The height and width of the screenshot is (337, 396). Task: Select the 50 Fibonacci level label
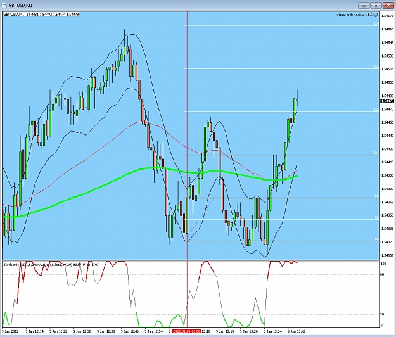[376, 217]
